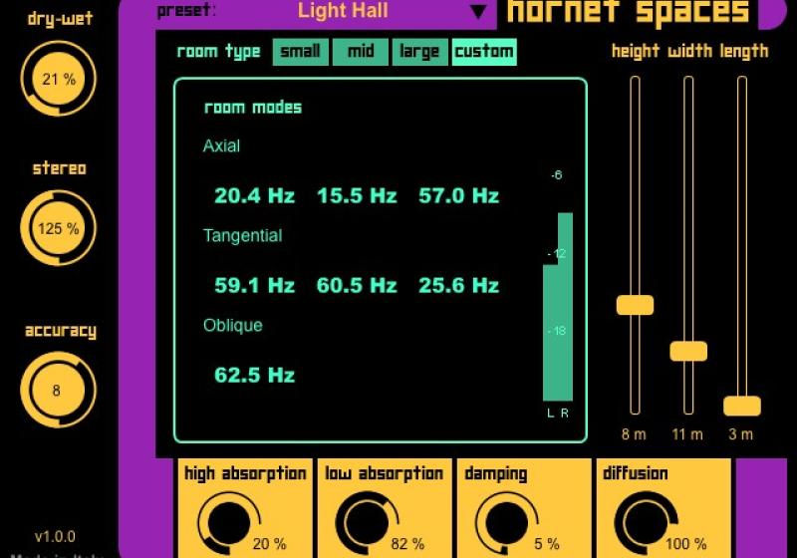Click the 3 m length value
The image size is (797, 558).
741,434
